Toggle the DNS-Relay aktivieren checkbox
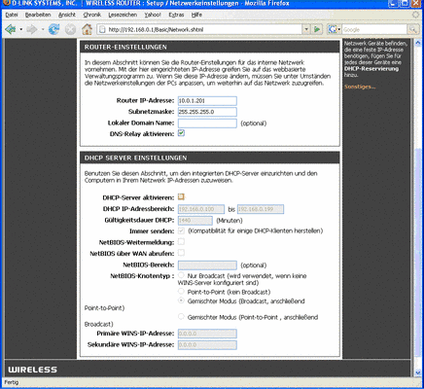 pos(181,133)
